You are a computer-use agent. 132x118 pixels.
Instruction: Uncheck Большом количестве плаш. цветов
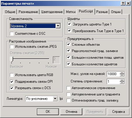tap(69, 57)
